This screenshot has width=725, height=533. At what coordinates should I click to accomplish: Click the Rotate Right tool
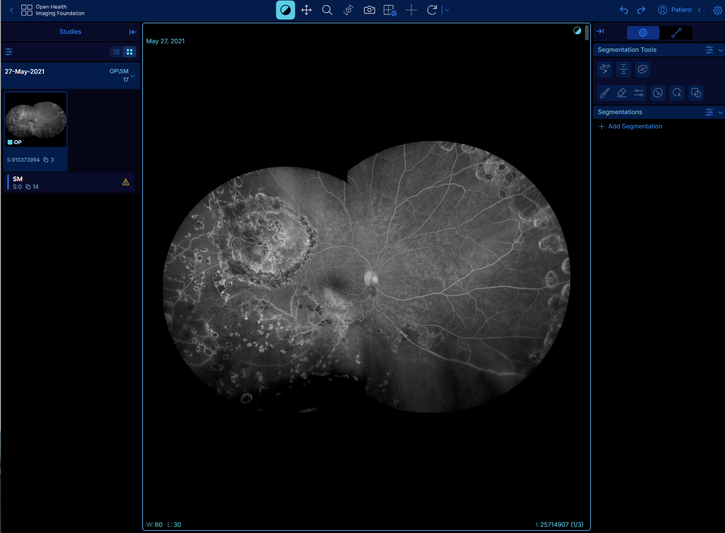coord(432,10)
